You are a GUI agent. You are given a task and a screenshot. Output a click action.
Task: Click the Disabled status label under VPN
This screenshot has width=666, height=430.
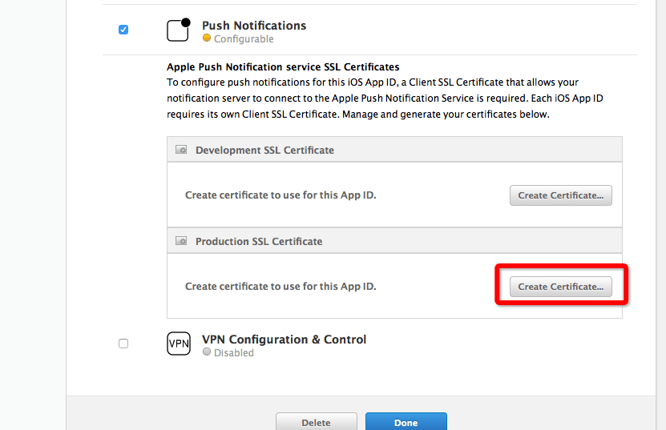233,353
